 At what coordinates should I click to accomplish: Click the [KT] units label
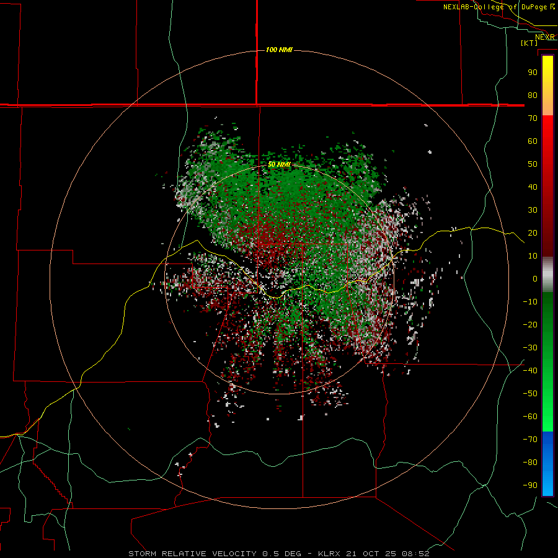point(529,43)
